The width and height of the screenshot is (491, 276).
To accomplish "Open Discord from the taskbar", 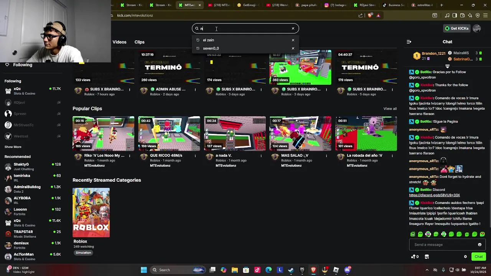I will point(347,270).
